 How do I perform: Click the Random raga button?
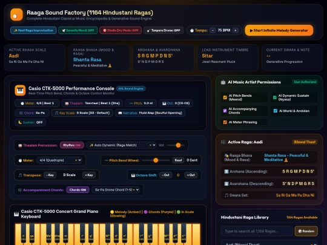[x=306, y=231]
